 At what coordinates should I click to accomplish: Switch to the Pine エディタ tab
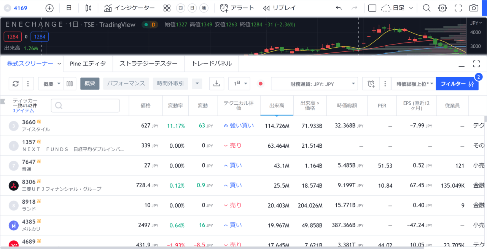point(88,64)
